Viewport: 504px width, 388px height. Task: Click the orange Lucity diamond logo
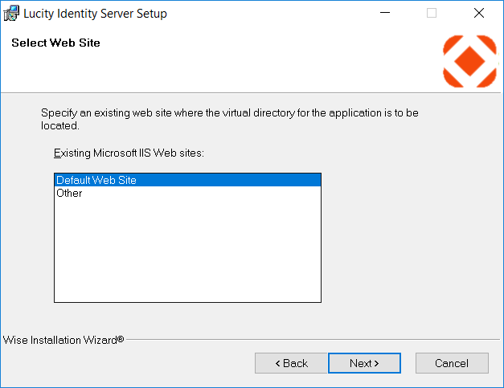pyautogui.click(x=469, y=61)
